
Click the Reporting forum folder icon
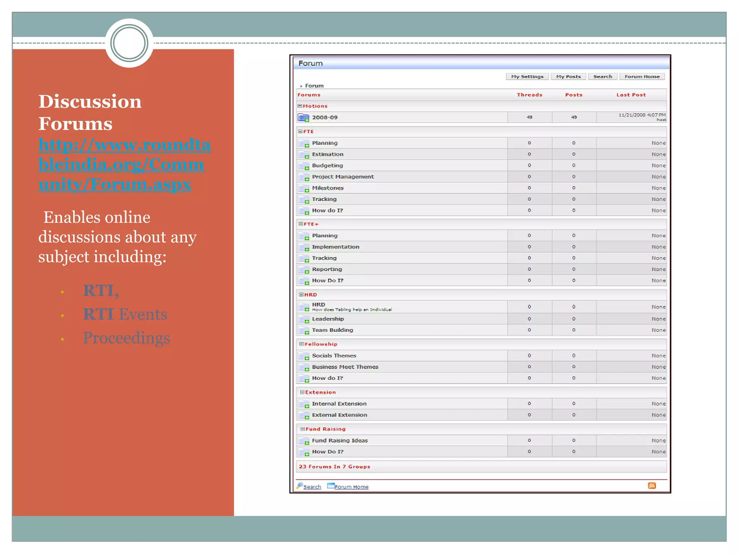(303, 270)
